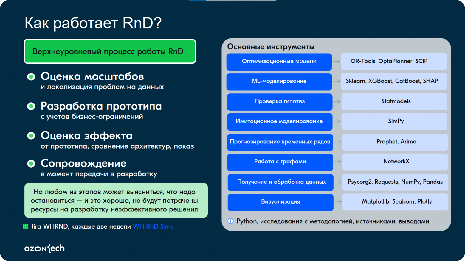Screen dimensions: 465x261
Task: Select the ML-моделирование blue box
Action: coord(279,82)
